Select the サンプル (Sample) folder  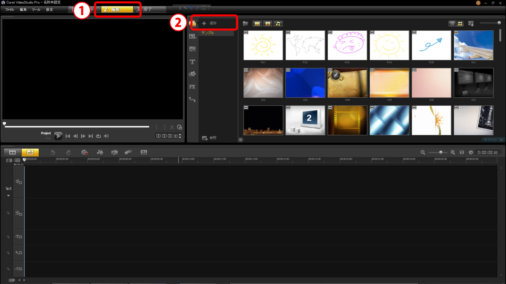208,33
